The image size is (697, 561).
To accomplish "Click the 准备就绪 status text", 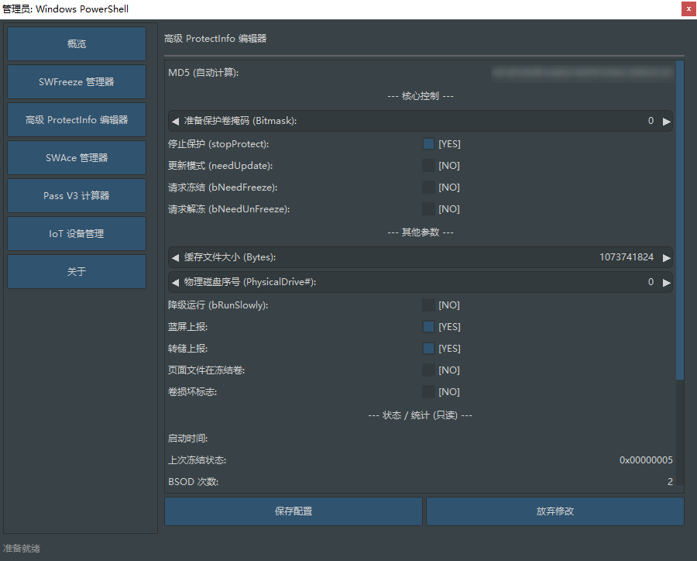I will click(x=22, y=548).
